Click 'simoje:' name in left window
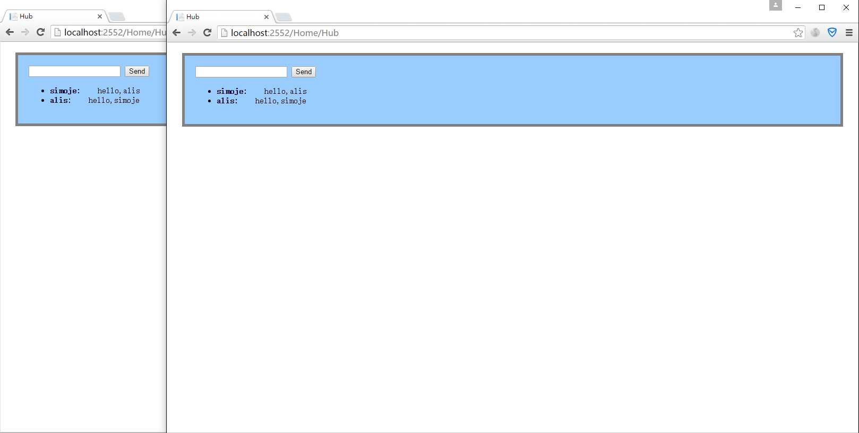This screenshot has width=859, height=433. [x=65, y=91]
